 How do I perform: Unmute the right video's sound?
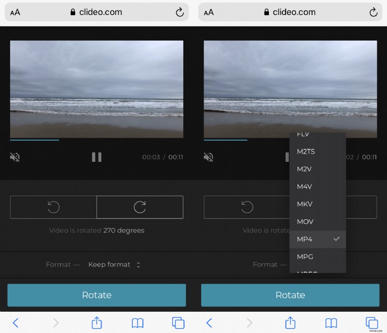pyautogui.click(x=208, y=157)
